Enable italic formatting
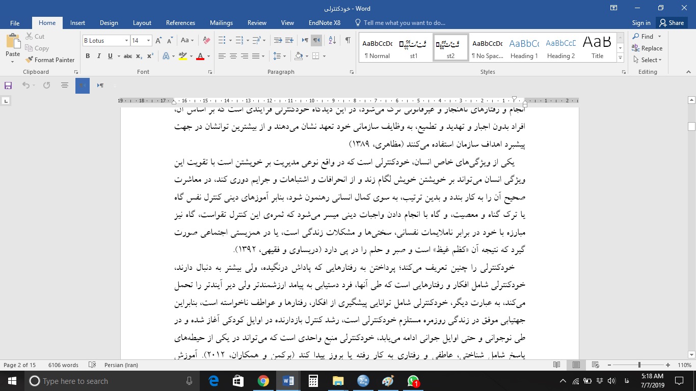 tap(98, 56)
